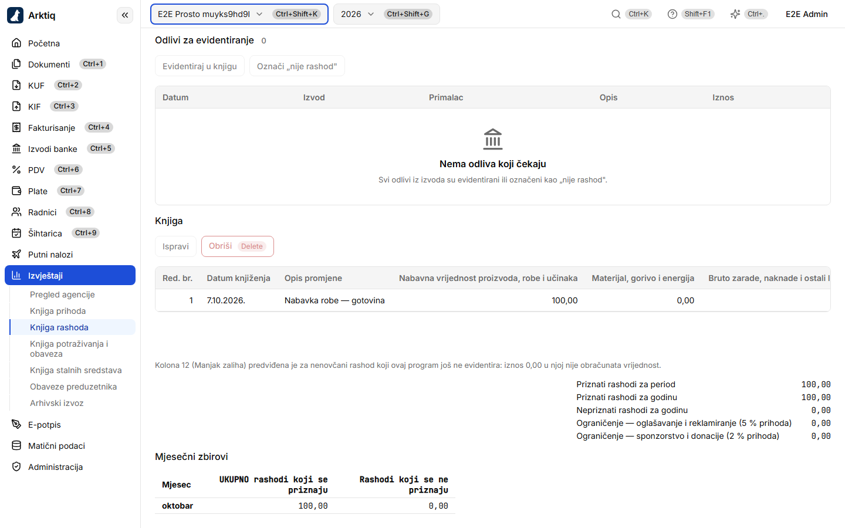Click the Arktiq logo icon
845x528 pixels.
15,15
